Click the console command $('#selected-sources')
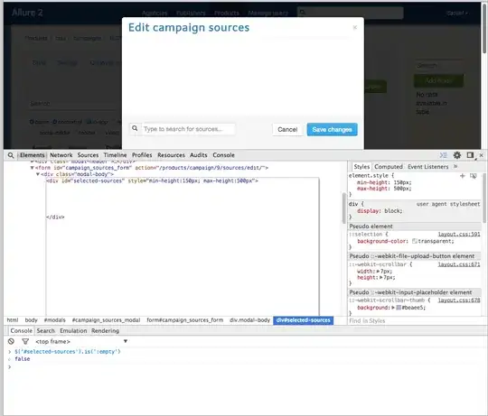 click(x=68, y=352)
